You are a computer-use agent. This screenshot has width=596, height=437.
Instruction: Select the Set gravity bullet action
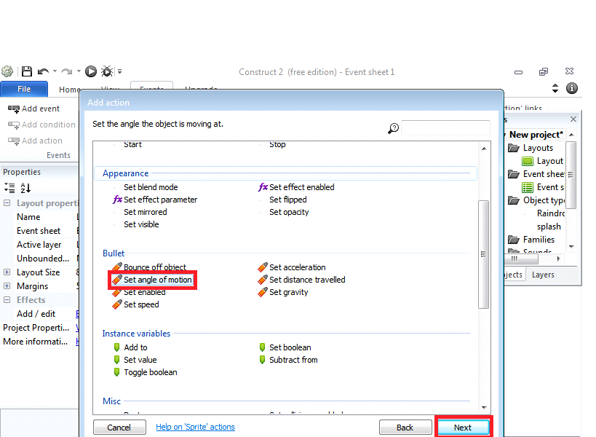click(x=283, y=293)
